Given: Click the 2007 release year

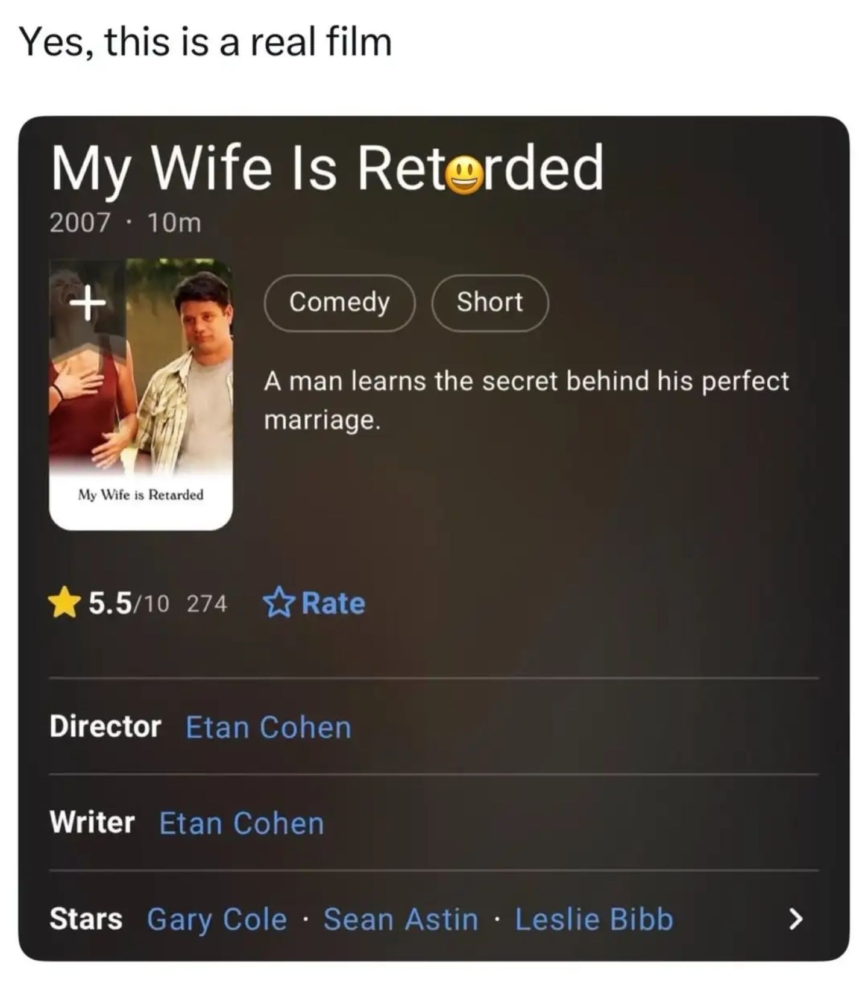Looking at the screenshot, I should pyautogui.click(x=80, y=223).
